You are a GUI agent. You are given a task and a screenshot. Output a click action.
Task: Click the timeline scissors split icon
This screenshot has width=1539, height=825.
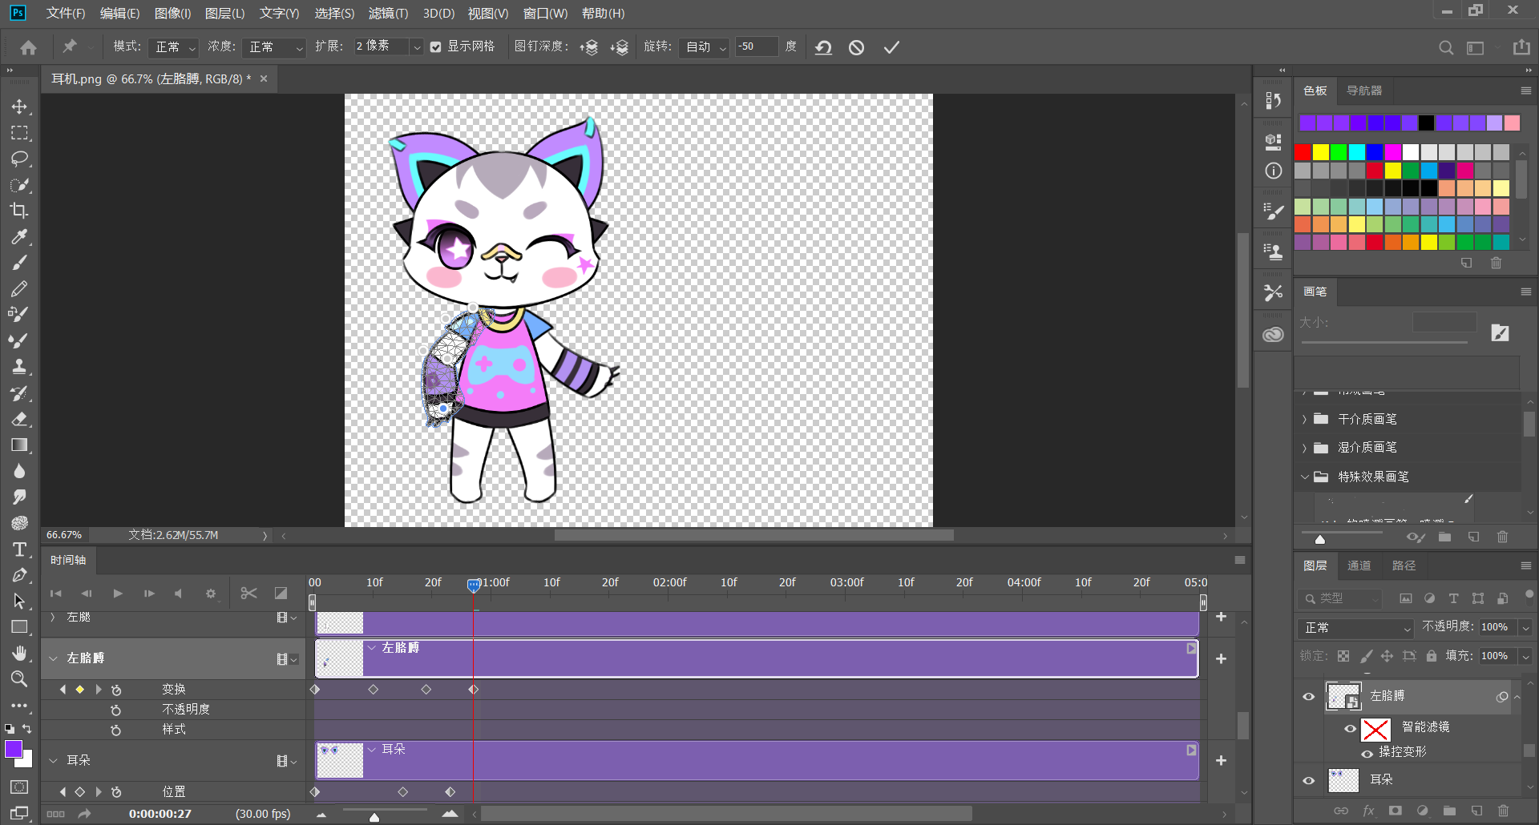(x=248, y=594)
